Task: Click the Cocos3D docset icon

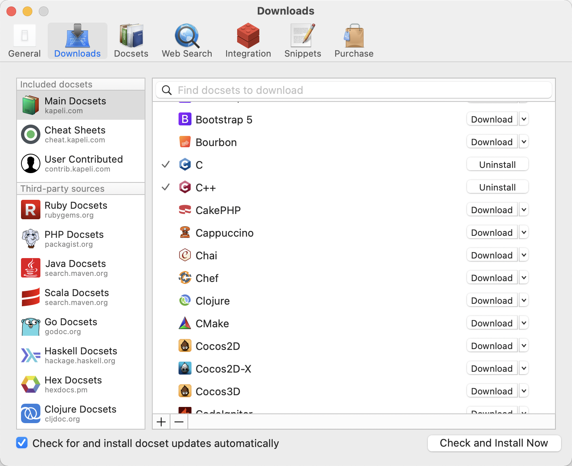Action: click(x=185, y=391)
